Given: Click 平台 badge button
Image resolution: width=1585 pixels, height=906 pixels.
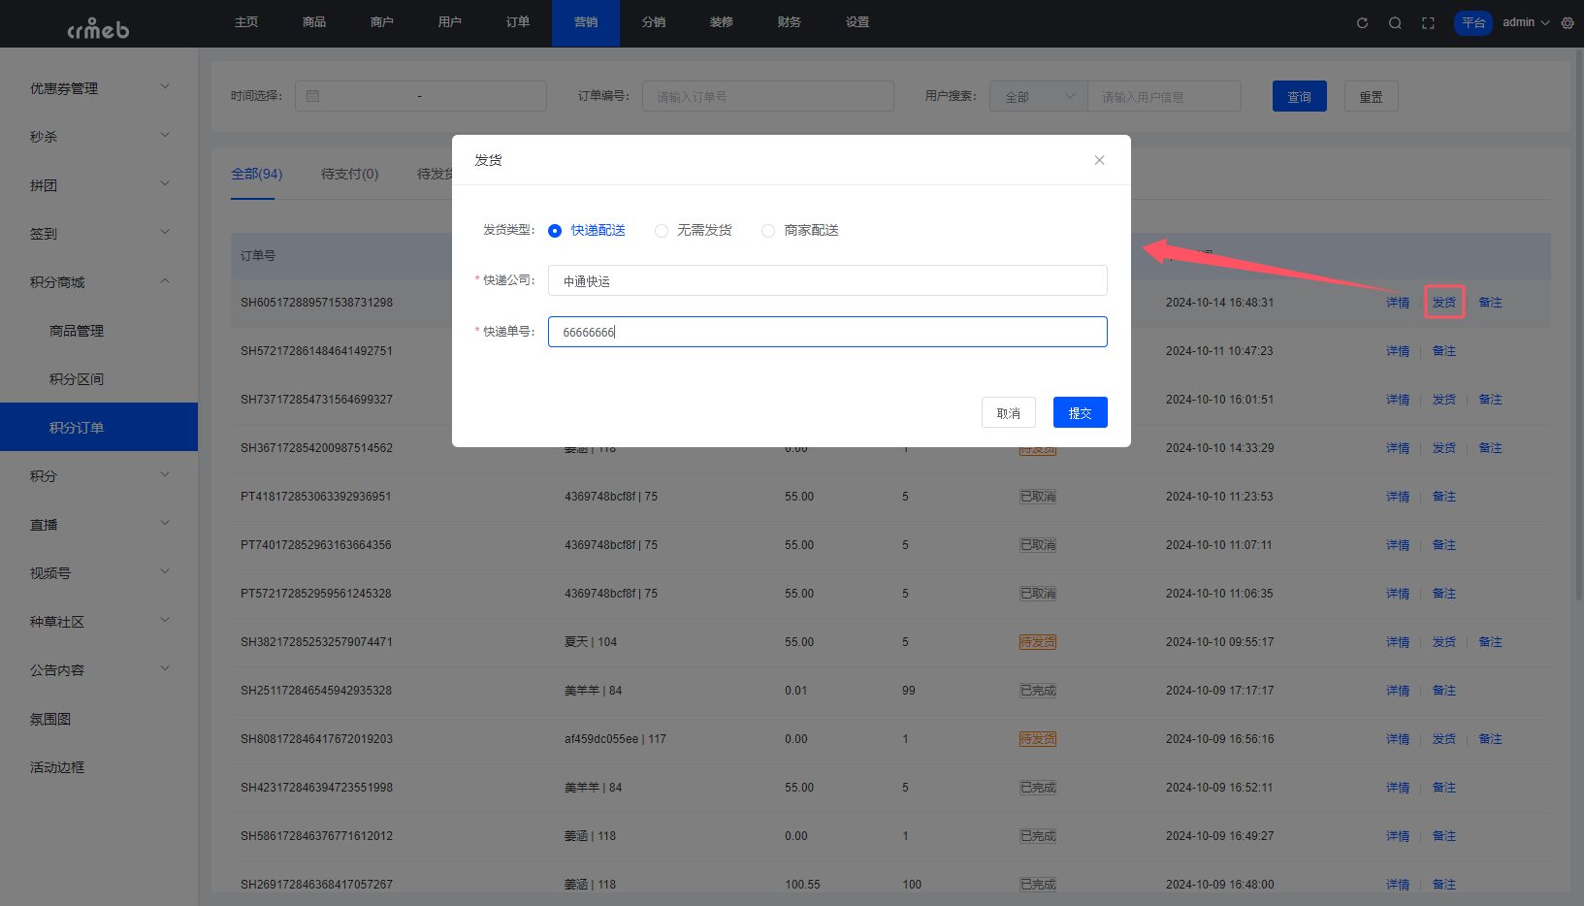Looking at the screenshot, I should pyautogui.click(x=1473, y=22).
